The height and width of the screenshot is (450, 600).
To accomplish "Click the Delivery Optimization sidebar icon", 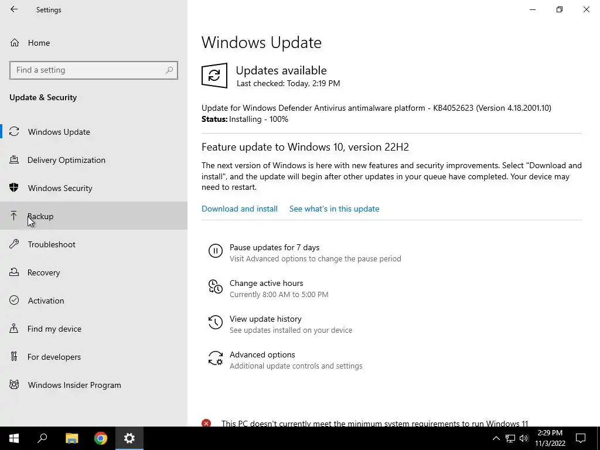I will pyautogui.click(x=14, y=159).
